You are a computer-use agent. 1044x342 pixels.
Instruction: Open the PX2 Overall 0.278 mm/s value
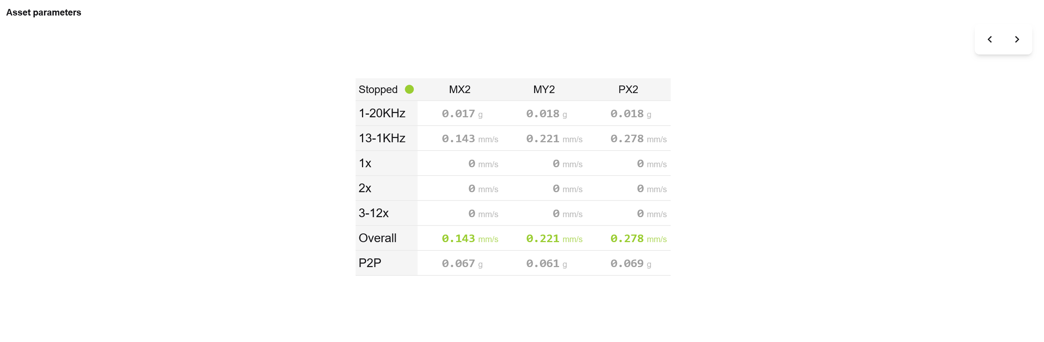pyautogui.click(x=639, y=239)
